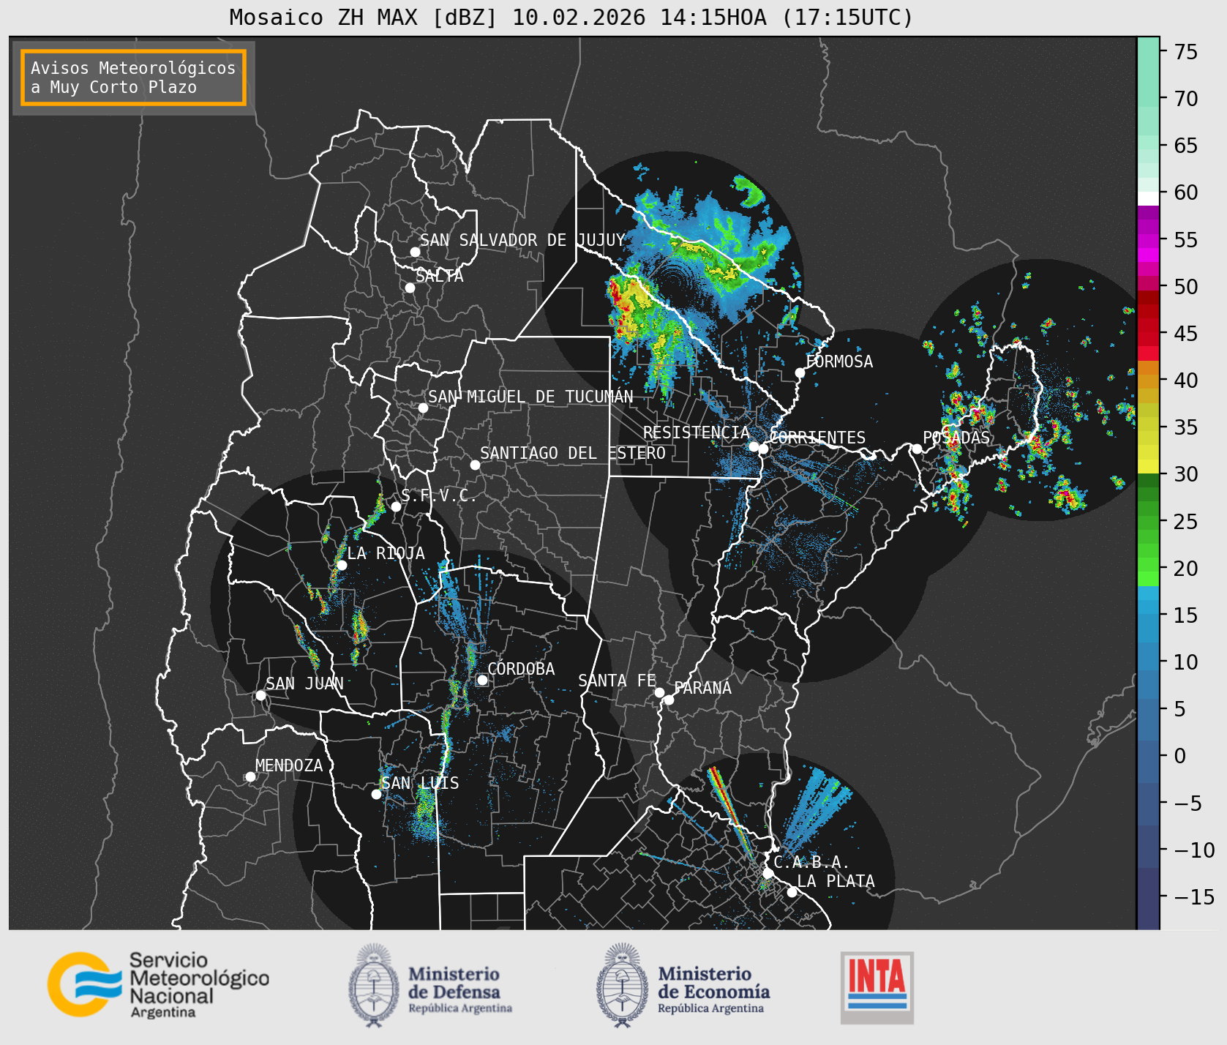Click the 55 dBZ magenta band on scale

(1148, 241)
